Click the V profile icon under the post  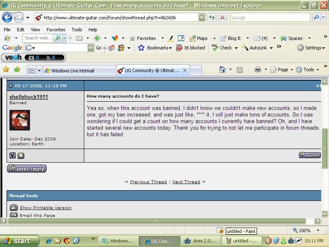coord(13,155)
